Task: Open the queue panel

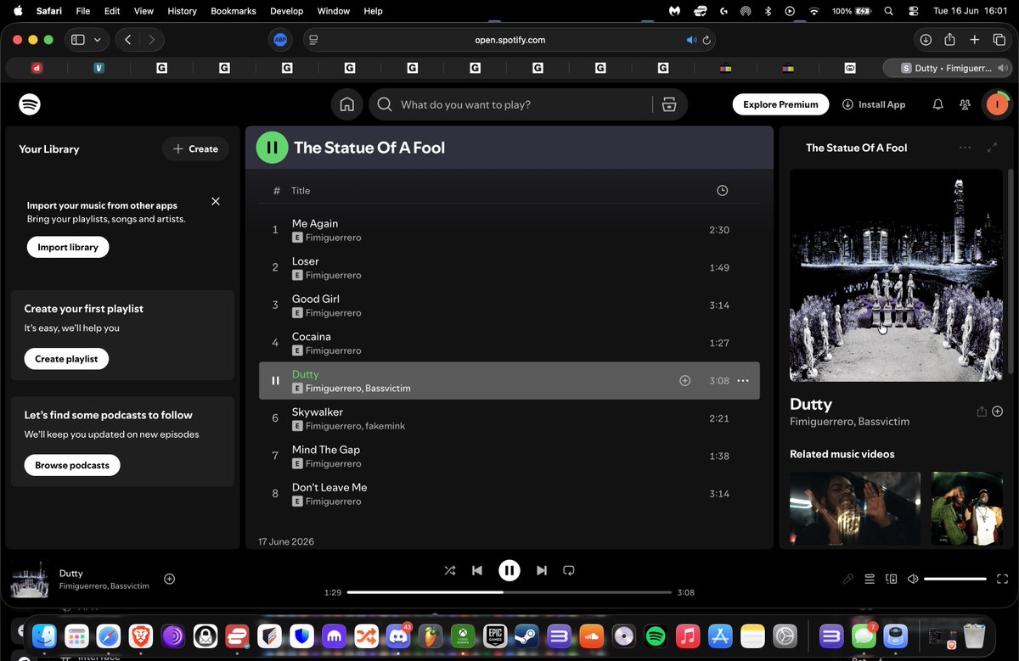Action: 870,579
